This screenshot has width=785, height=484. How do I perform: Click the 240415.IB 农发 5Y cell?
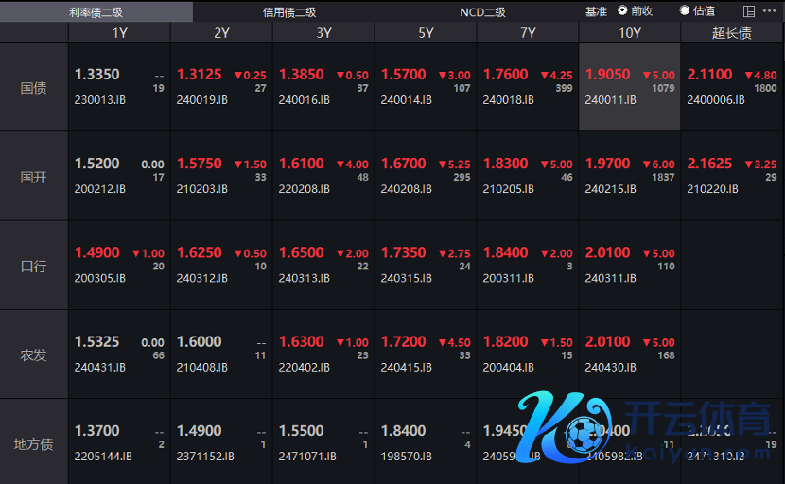click(426, 354)
